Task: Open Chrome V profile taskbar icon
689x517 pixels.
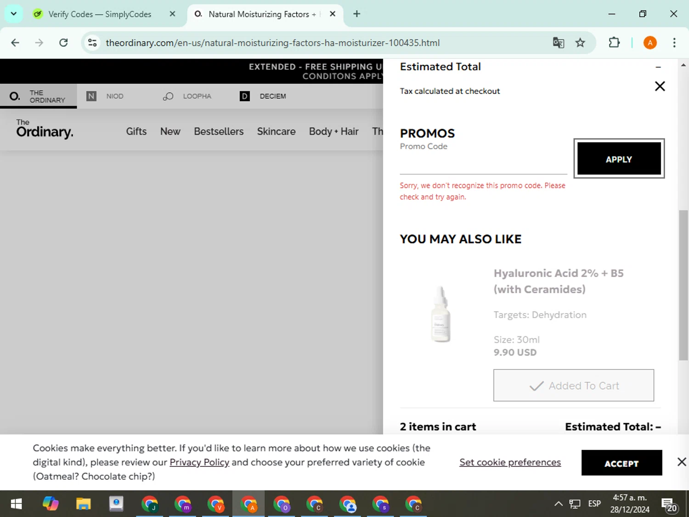Action: pos(215,504)
